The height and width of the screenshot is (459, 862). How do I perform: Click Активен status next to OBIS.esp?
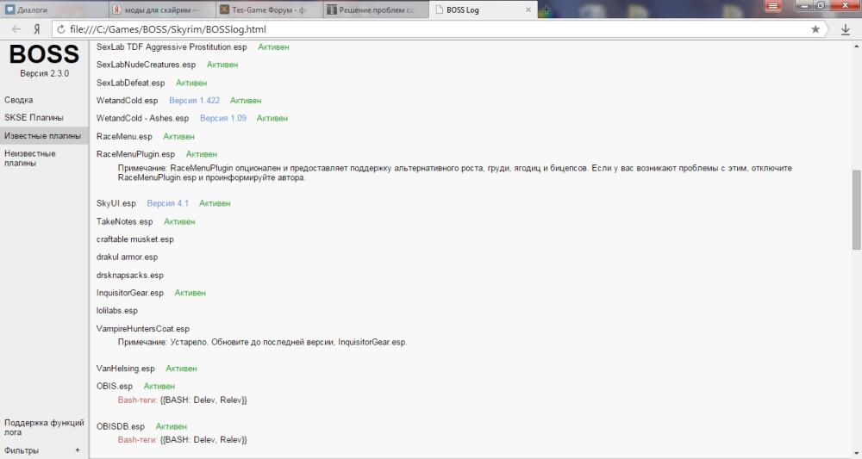point(159,386)
